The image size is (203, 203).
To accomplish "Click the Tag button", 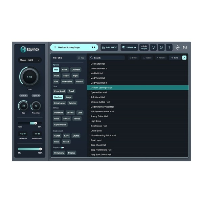I will tap(81, 58).
